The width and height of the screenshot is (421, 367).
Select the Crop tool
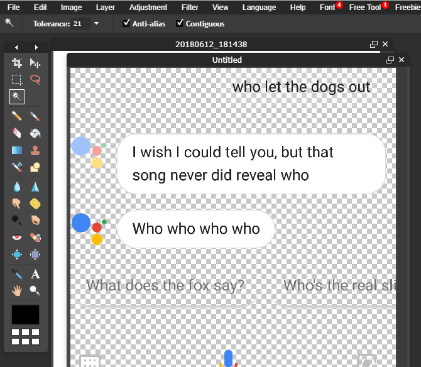16,63
